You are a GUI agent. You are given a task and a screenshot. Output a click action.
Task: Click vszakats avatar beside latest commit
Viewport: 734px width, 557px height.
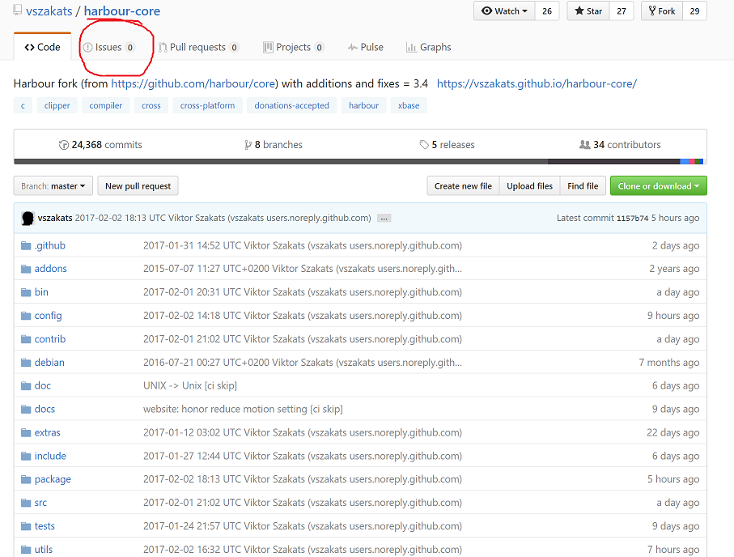point(28,219)
